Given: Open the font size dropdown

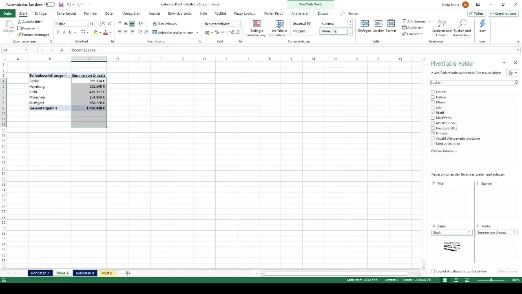Looking at the screenshot, I should 98,24.
